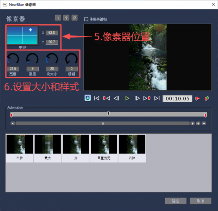Click the left arrow of the Automation scrollbar
Screen dimensions: 218x211
tap(13, 123)
